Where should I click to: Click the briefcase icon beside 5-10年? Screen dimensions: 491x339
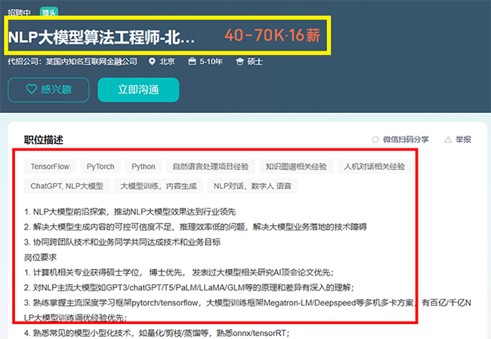click(x=192, y=62)
